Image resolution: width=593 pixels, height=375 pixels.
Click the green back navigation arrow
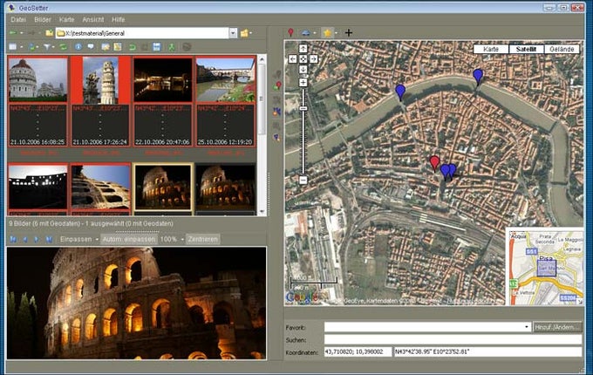[x=11, y=32]
